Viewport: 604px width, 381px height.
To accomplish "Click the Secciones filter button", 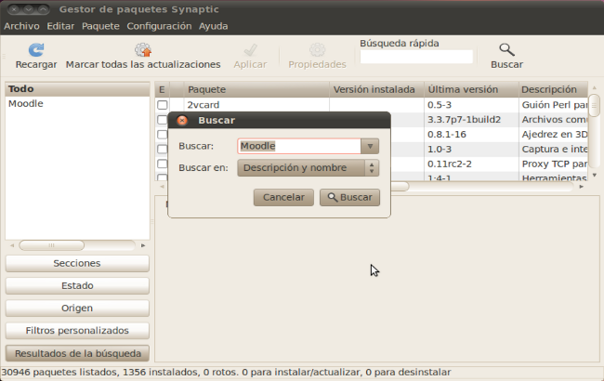I will click(77, 263).
